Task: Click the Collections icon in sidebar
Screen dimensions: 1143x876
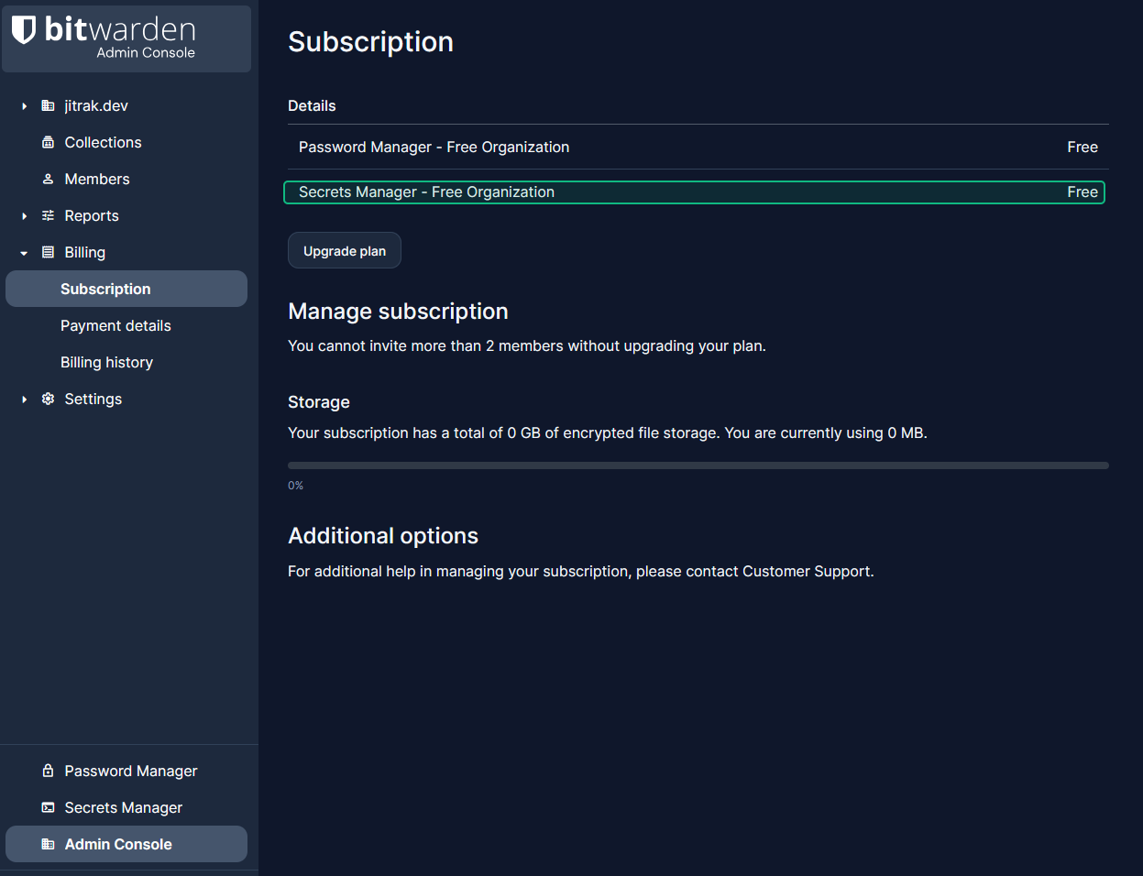Action: (48, 143)
